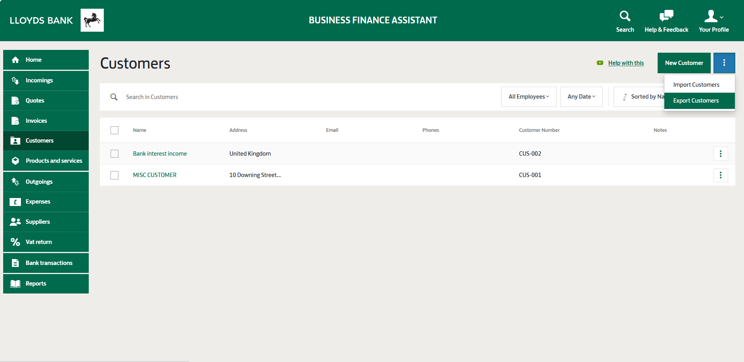Click the Bank transactions document icon
744x362 pixels.
tap(15, 263)
